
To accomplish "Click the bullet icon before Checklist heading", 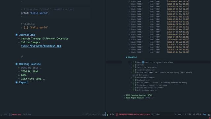I will point(126,57).
